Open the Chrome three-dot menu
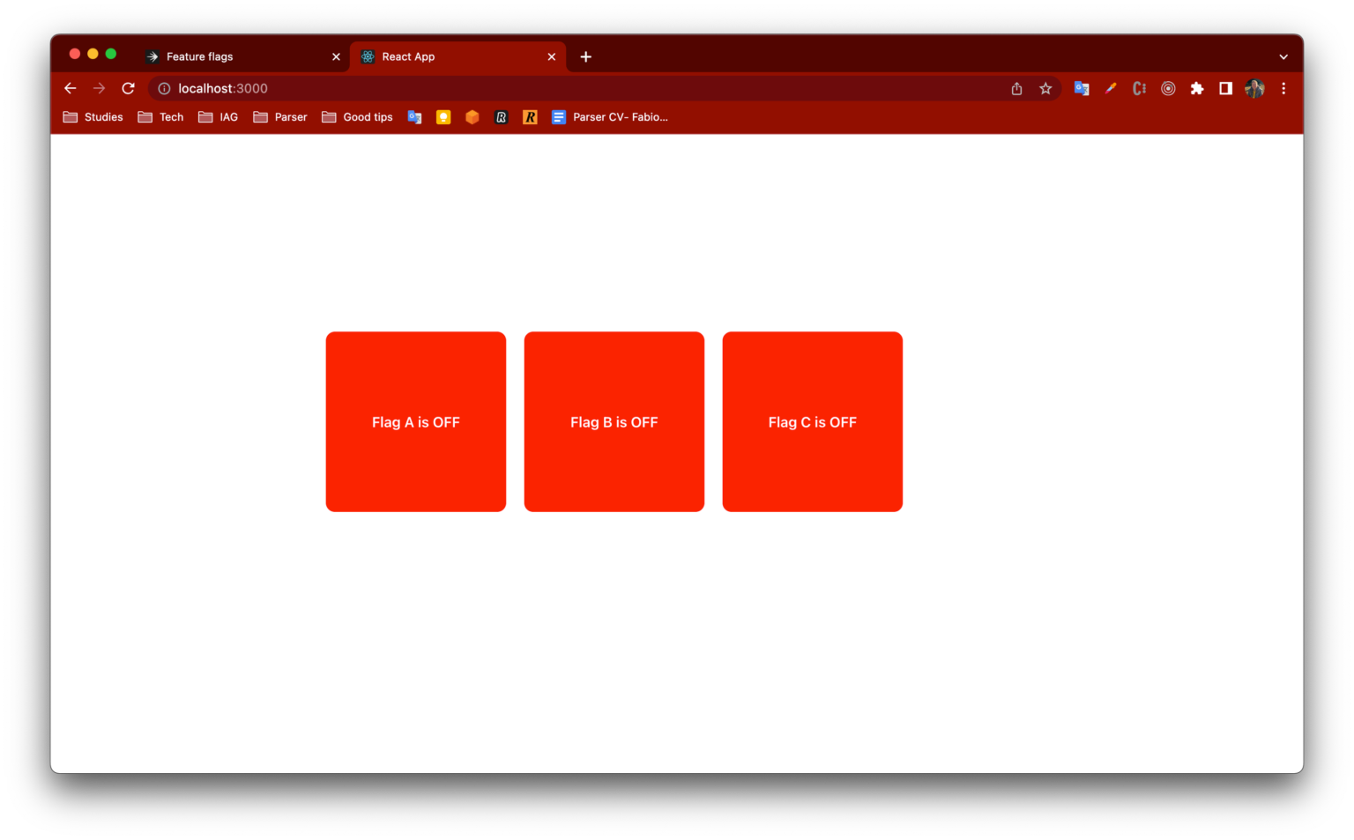This screenshot has height=840, width=1354. click(1283, 88)
